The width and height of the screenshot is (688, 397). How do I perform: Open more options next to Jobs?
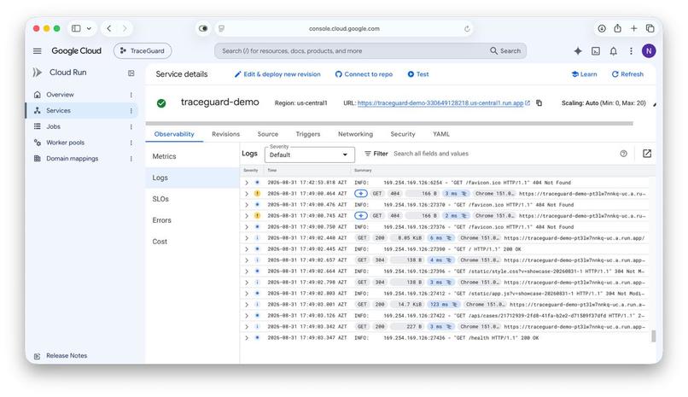point(131,126)
